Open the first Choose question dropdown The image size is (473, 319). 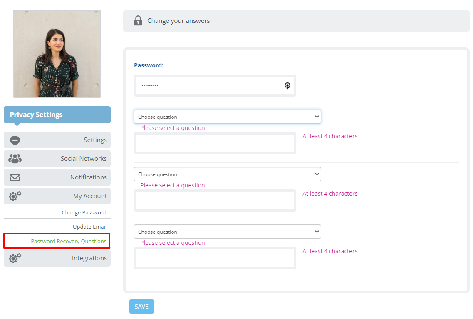228,117
